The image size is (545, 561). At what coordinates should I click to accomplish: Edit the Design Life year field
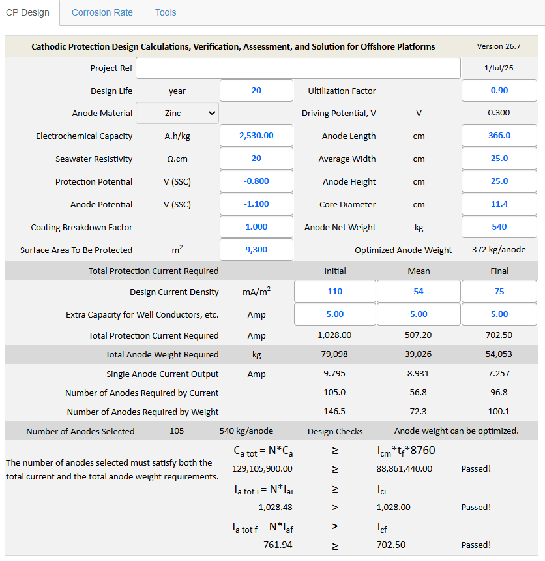point(256,91)
